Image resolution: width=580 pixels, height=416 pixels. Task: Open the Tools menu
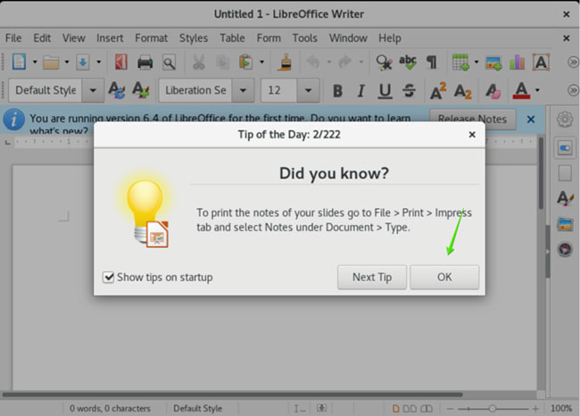click(305, 38)
